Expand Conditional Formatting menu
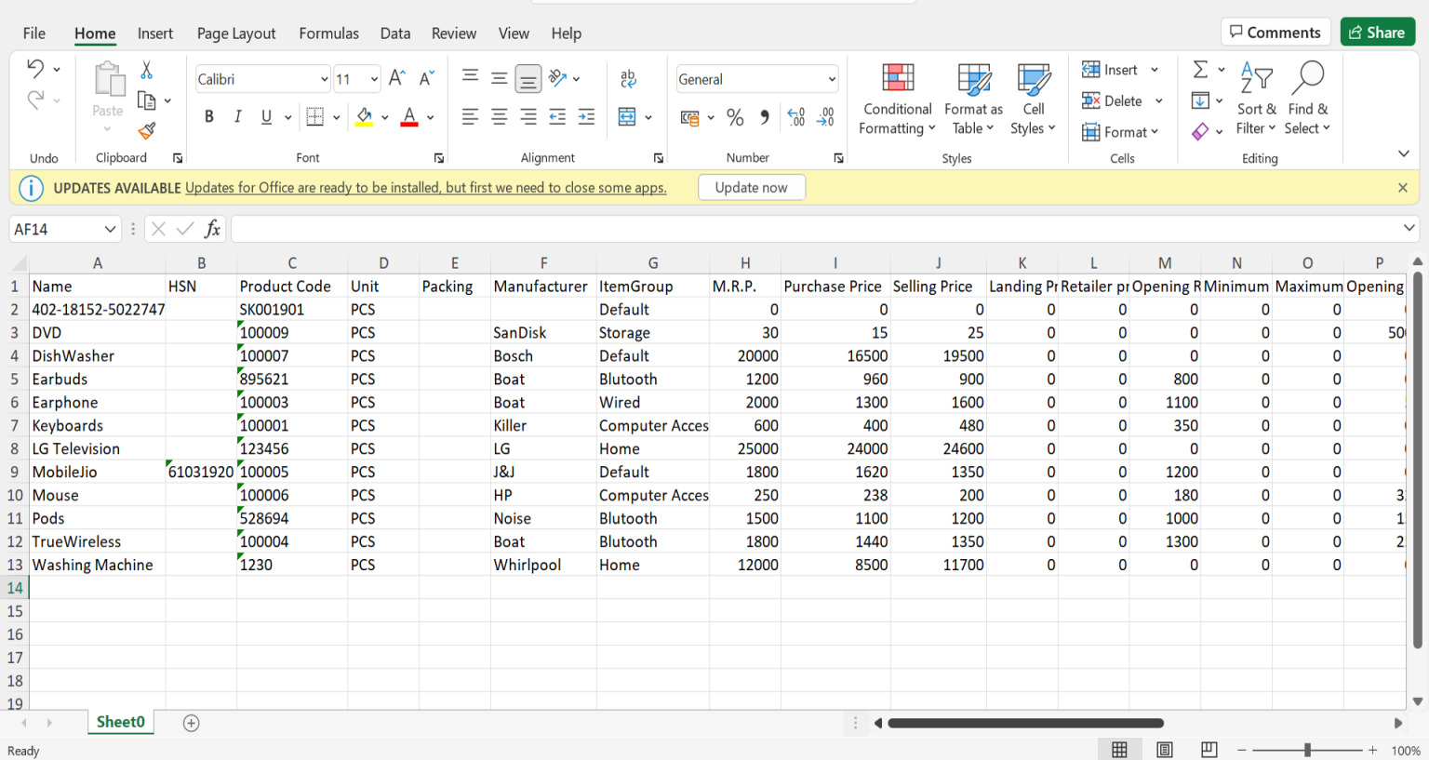Image resolution: width=1429 pixels, height=760 pixels. point(897,100)
